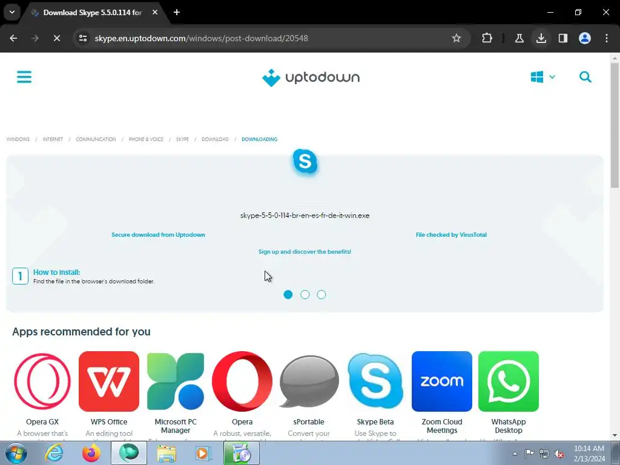Open the taskbar clock showing 10:14 AM

tap(589, 453)
